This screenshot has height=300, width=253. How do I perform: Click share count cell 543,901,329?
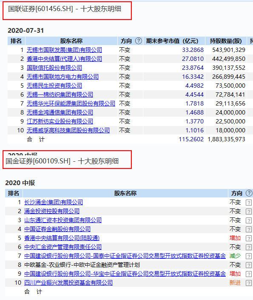coord(229,50)
